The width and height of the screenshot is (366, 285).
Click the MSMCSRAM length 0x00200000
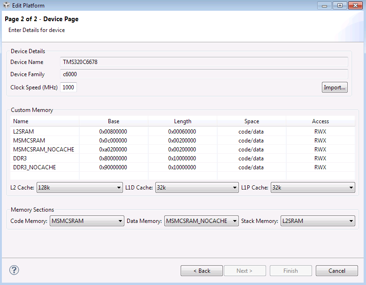coord(182,141)
